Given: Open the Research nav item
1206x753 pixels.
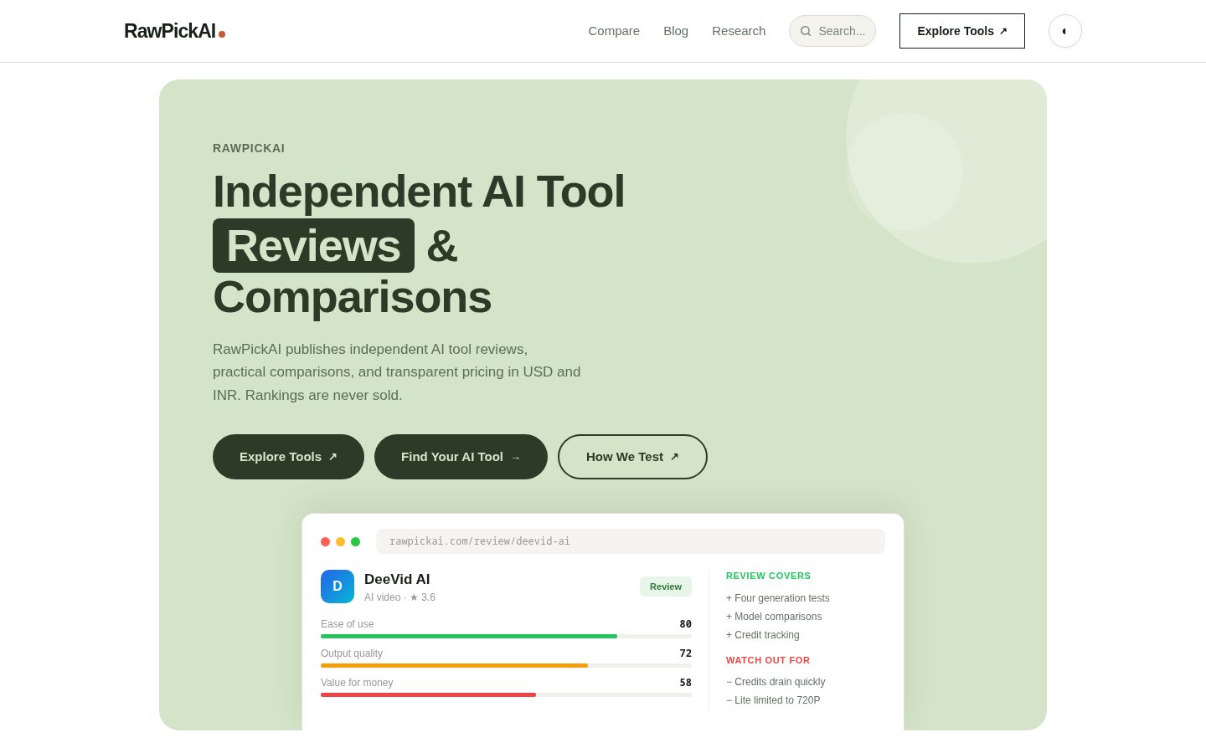Looking at the screenshot, I should coord(739,31).
